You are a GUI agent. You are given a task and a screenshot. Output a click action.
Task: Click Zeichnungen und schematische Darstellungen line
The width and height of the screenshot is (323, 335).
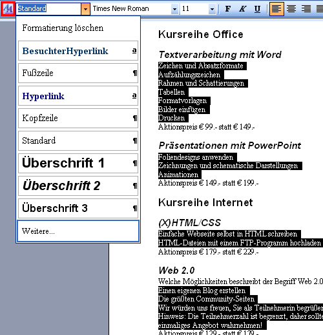coord(228,166)
